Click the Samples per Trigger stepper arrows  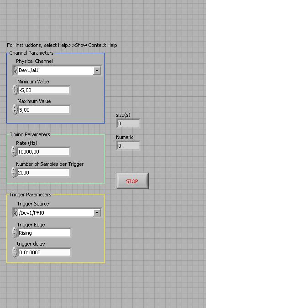(14, 172)
